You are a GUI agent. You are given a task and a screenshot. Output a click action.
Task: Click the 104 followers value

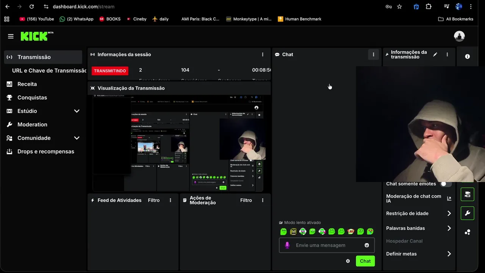tap(185, 70)
